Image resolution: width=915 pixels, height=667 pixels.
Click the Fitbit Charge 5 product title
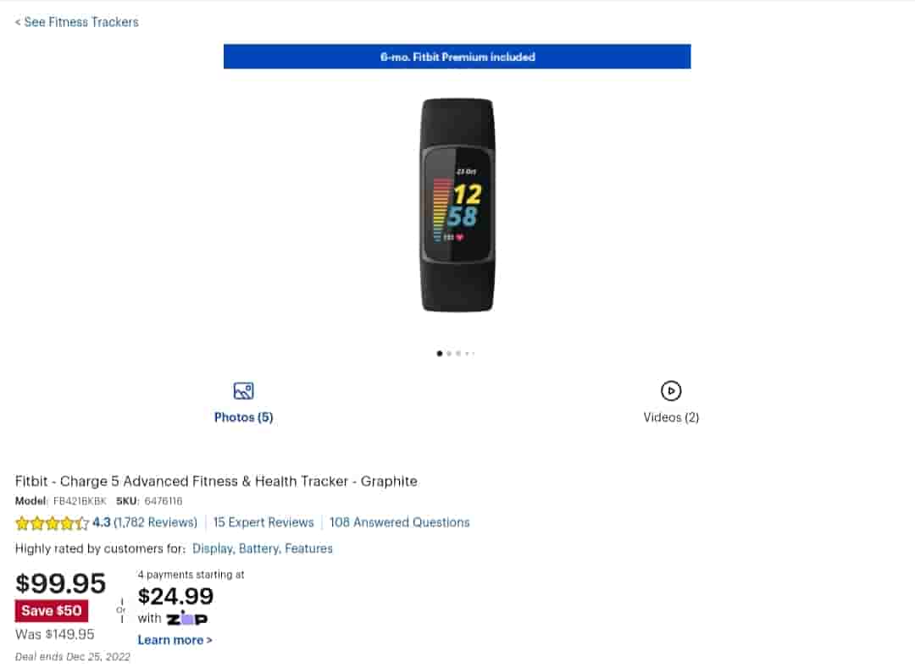pos(216,481)
